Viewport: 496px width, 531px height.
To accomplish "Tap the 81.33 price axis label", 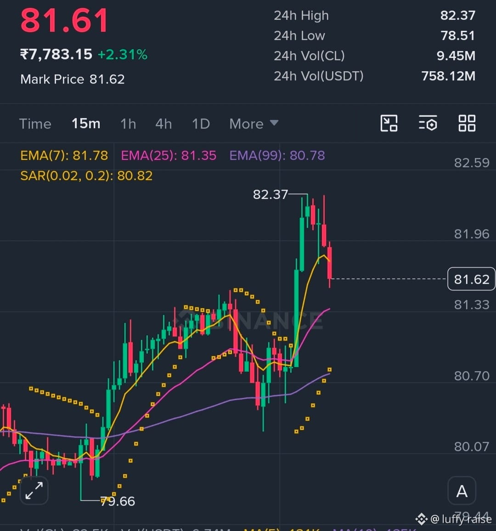I will click(x=472, y=305).
